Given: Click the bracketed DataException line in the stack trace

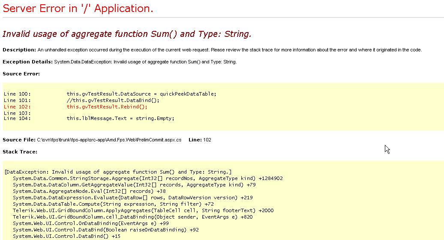Looking at the screenshot, I should pyautogui.click(x=118, y=172).
